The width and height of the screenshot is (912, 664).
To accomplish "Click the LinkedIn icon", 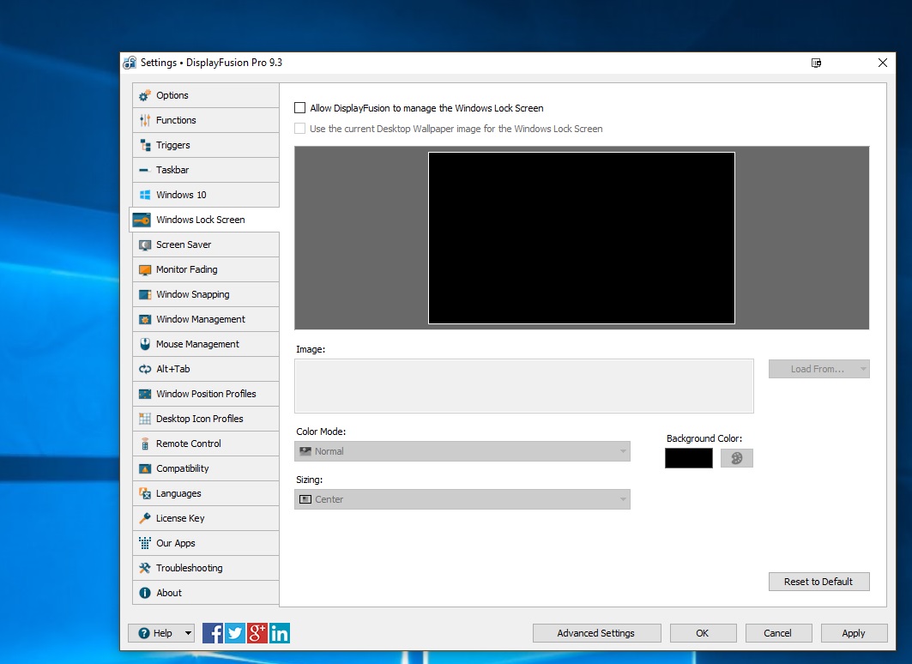I will pyautogui.click(x=280, y=633).
